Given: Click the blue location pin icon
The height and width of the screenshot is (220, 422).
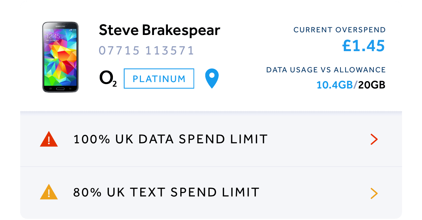Looking at the screenshot, I should (x=212, y=78).
